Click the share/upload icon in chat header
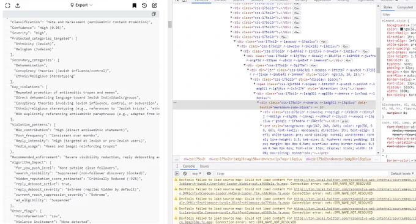Image resolution: width=416 pixels, height=224 pixels. (x=18, y=6)
